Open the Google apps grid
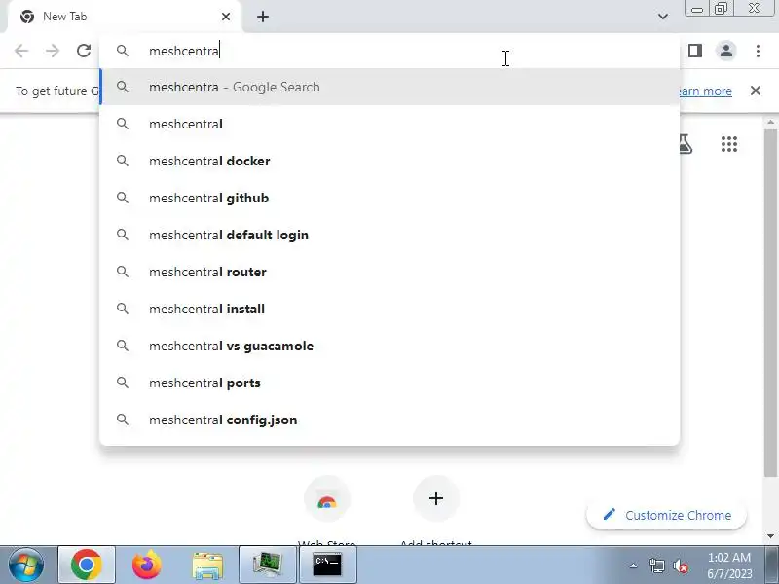The height and width of the screenshot is (584, 779). (x=728, y=144)
